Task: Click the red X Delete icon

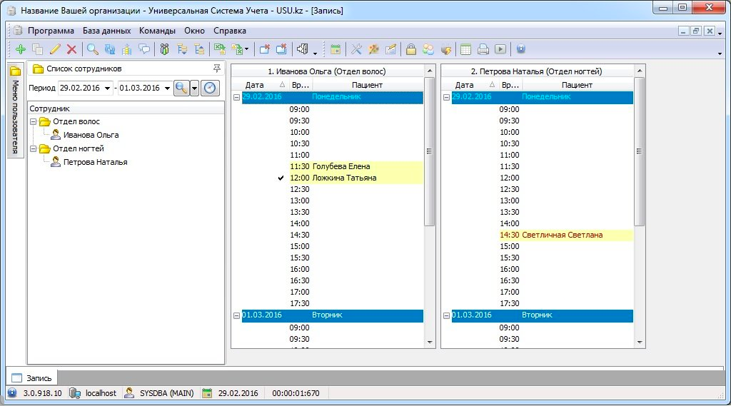Action: point(72,49)
